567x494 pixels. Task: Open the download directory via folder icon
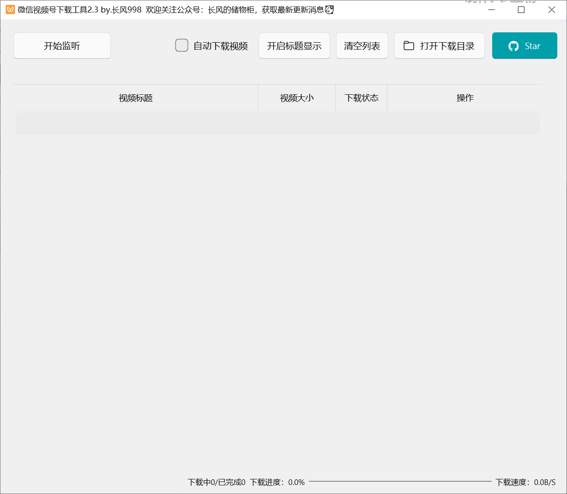point(409,46)
